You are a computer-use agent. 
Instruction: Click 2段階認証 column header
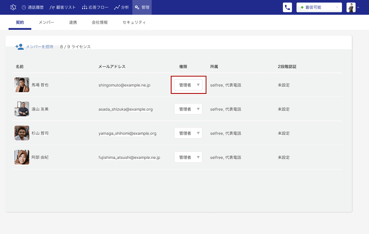click(287, 66)
